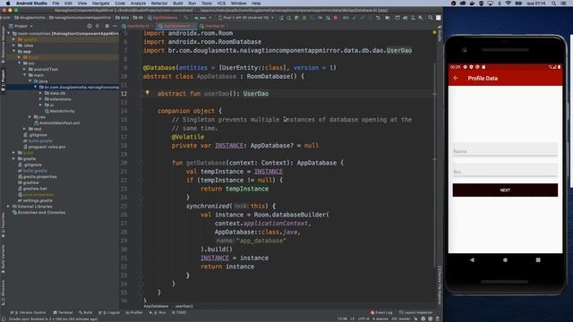Click the Search Everywhere magnifier icon
Viewport: 573px width, 322px height.
[431, 18]
